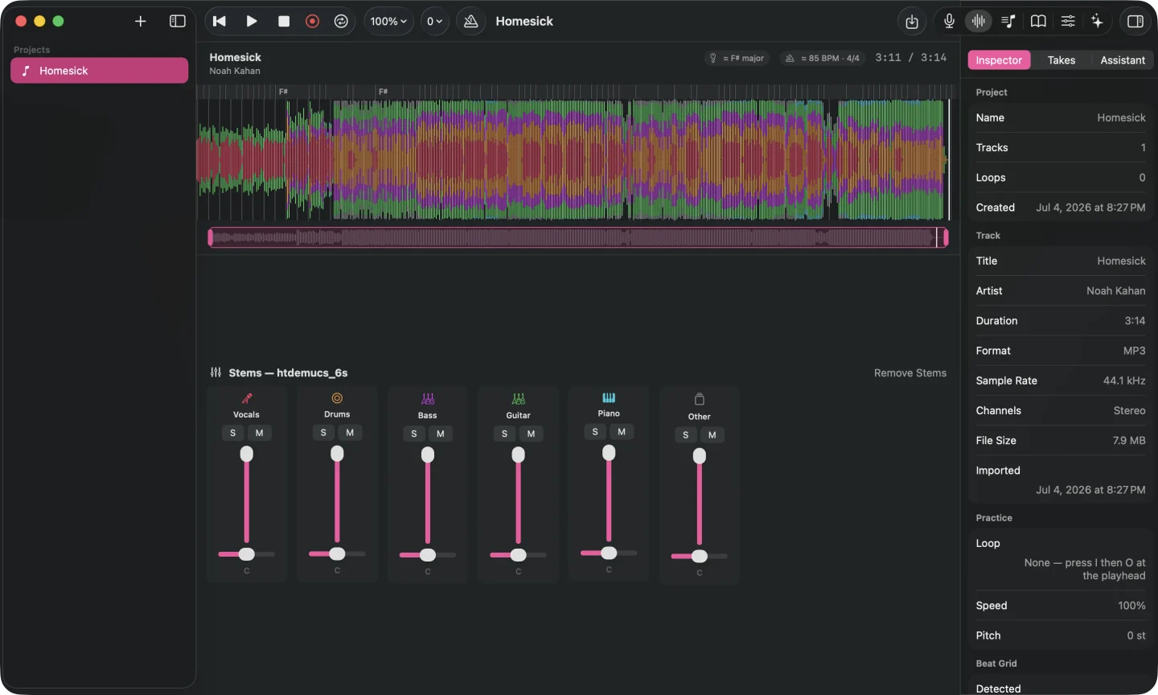The width and height of the screenshot is (1158, 695).
Task: Click the Drums volume fader knob
Action: click(x=337, y=454)
